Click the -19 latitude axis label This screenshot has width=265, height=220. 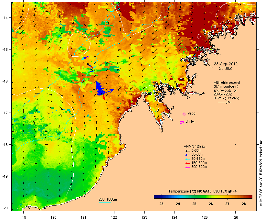[5, 176]
